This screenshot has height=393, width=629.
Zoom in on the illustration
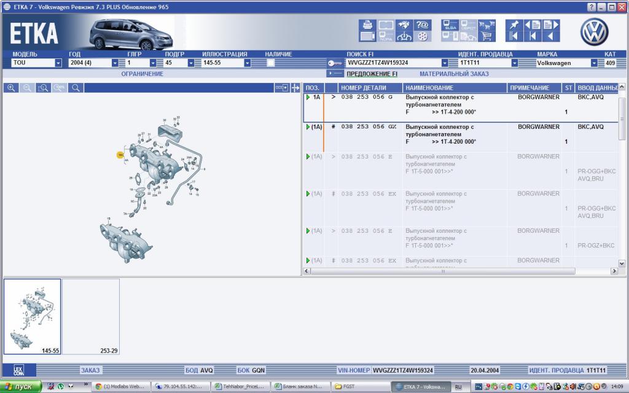tap(11, 88)
